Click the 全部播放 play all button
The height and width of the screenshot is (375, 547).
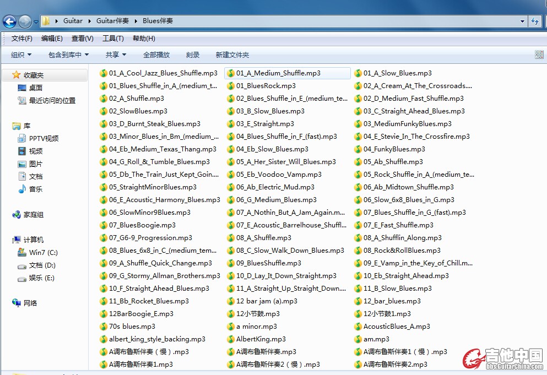pyautogui.click(x=156, y=55)
